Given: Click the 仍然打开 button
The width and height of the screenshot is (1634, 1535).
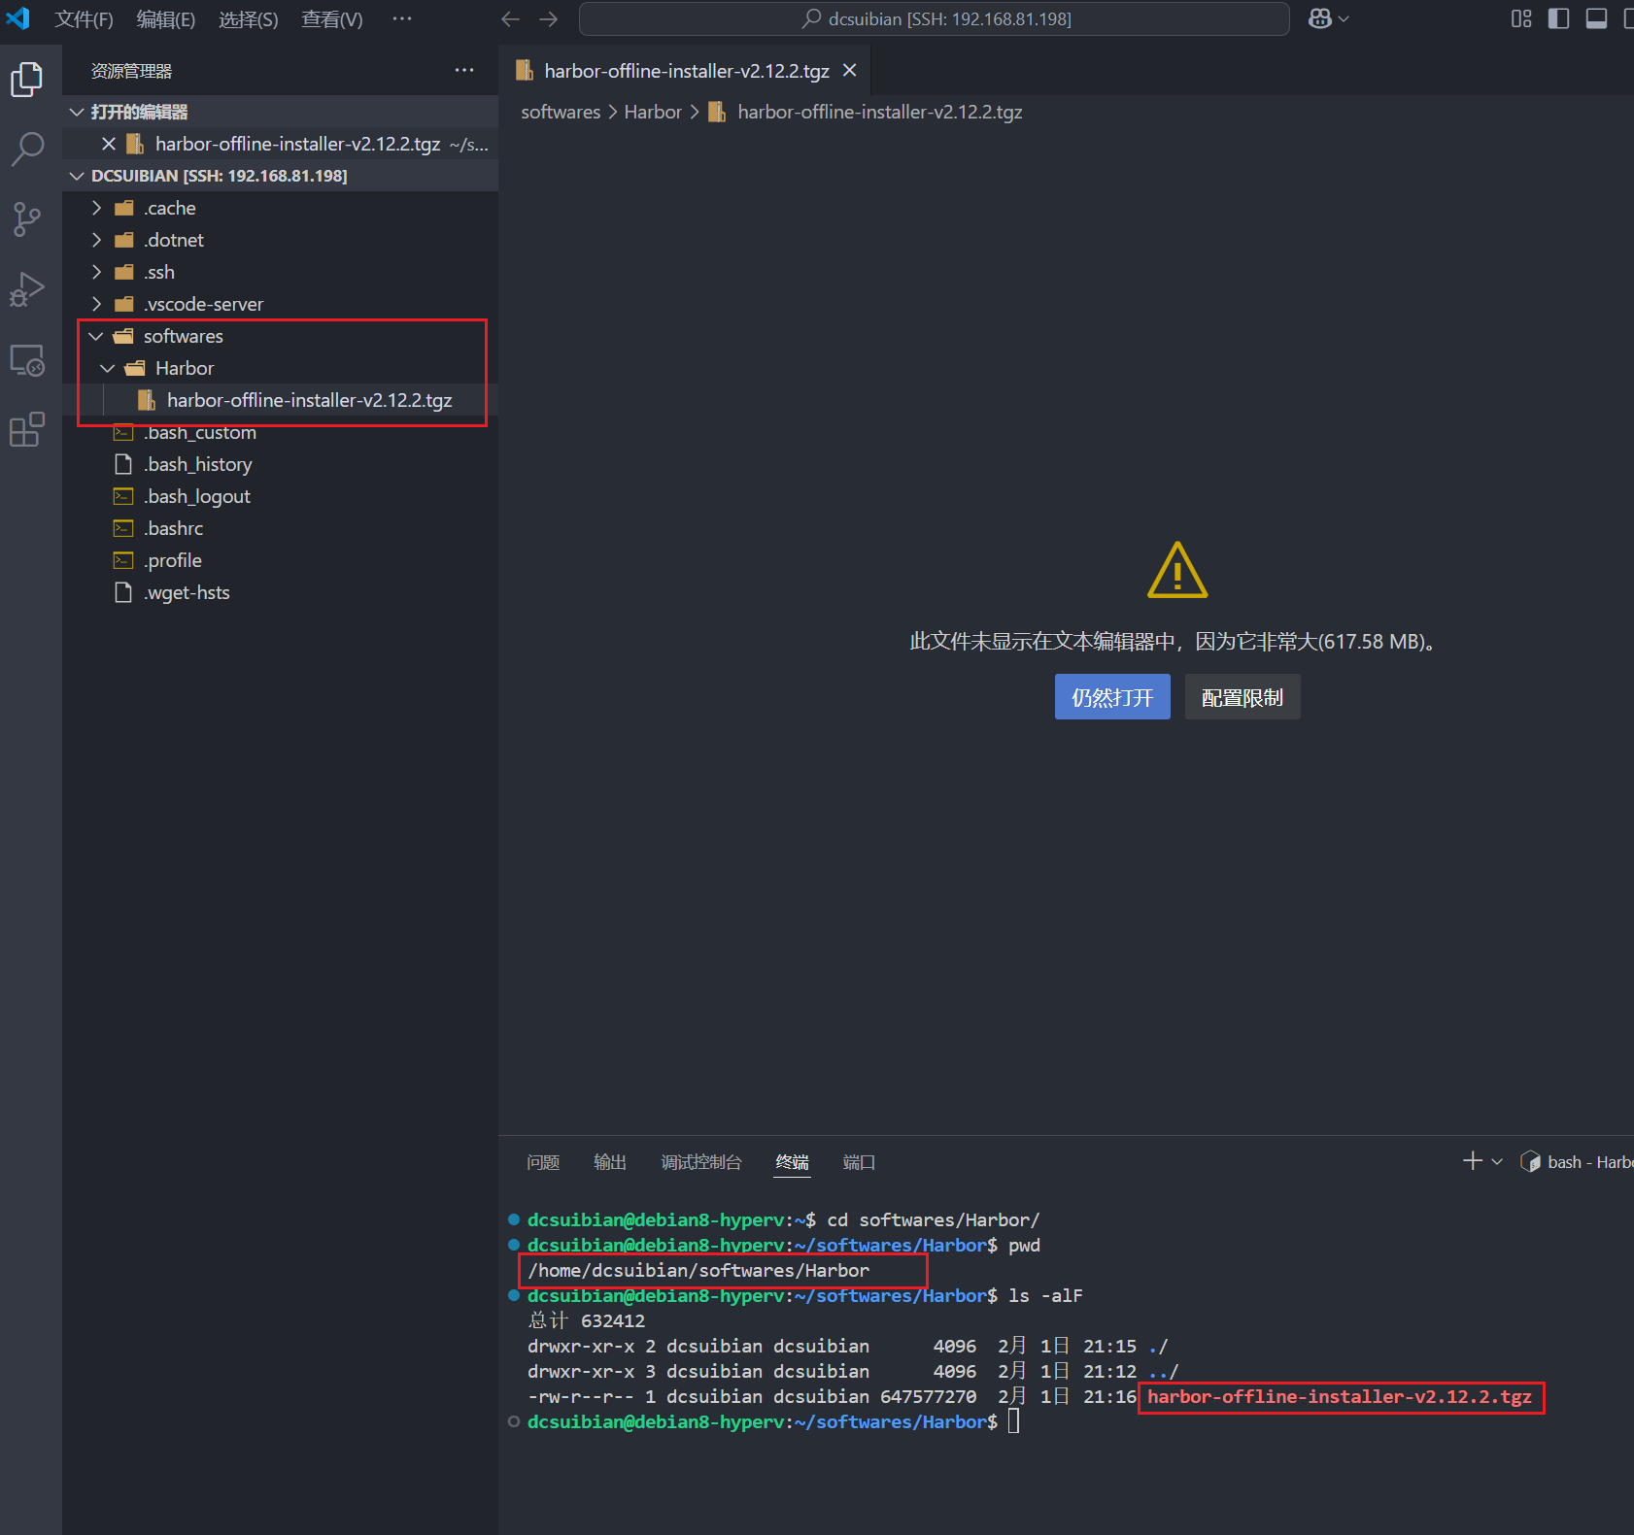Looking at the screenshot, I should [1112, 697].
